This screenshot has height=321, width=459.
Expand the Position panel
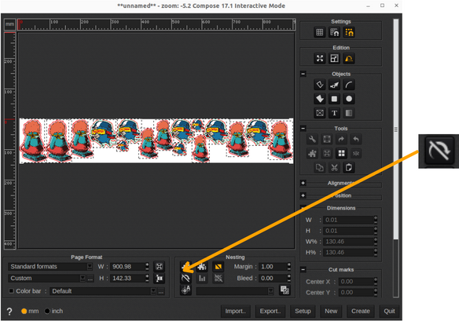coord(303,195)
